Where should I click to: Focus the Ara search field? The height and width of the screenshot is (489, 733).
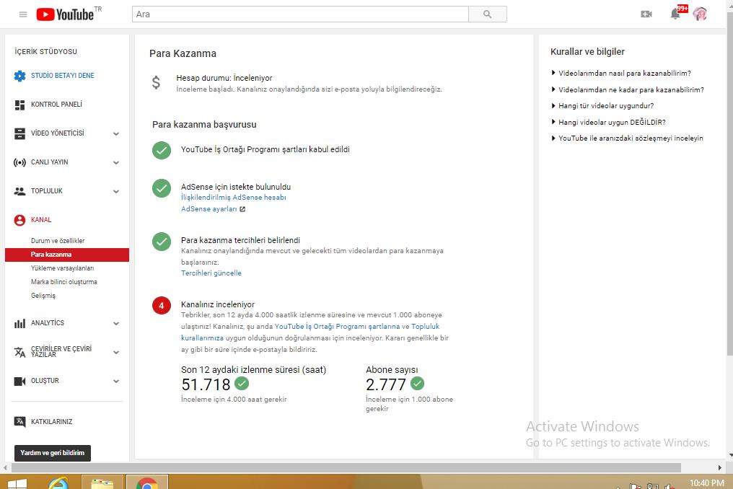tap(300, 14)
